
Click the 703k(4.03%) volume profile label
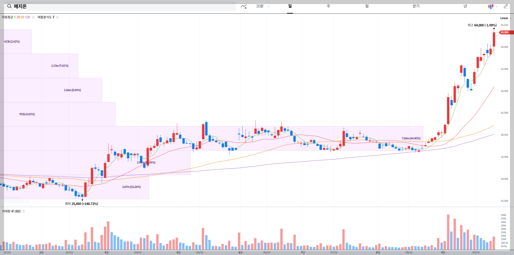pos(27,114)
